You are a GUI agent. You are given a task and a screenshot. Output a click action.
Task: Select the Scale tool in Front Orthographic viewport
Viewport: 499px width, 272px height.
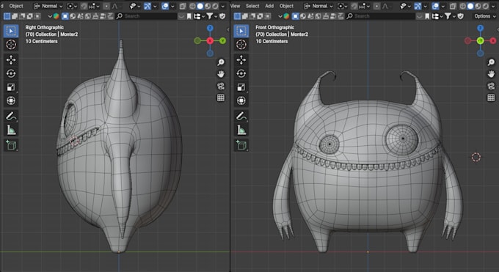[241, 87]
